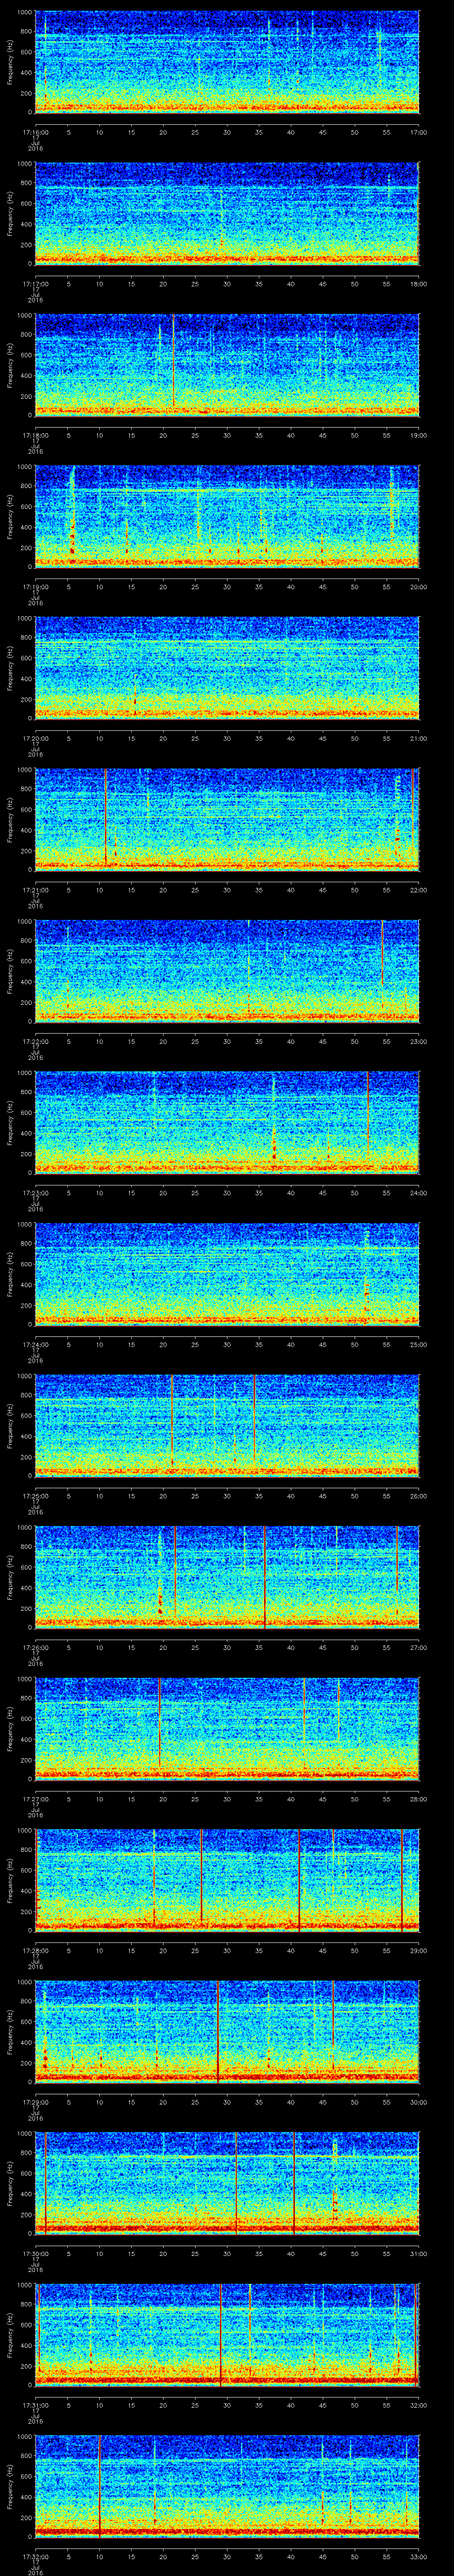Open the spectrogram panel starting at 17:31:00

coord(227,2335)
